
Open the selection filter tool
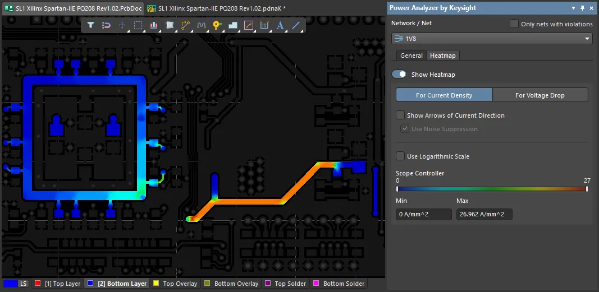[90, 25]
